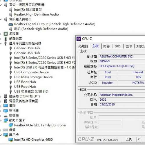This screenshot has width=145, height=145.
Task: Click the Realtek PCIe GbE controller icon
Action: pyautogui.click(x=11, y=125)
